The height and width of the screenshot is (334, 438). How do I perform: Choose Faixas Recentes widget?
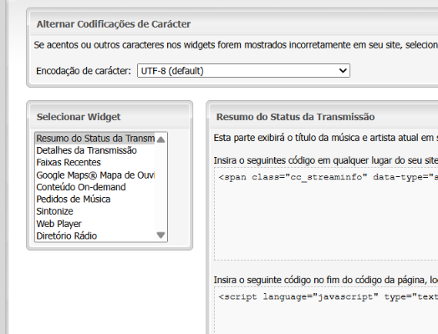pos(95,162)
